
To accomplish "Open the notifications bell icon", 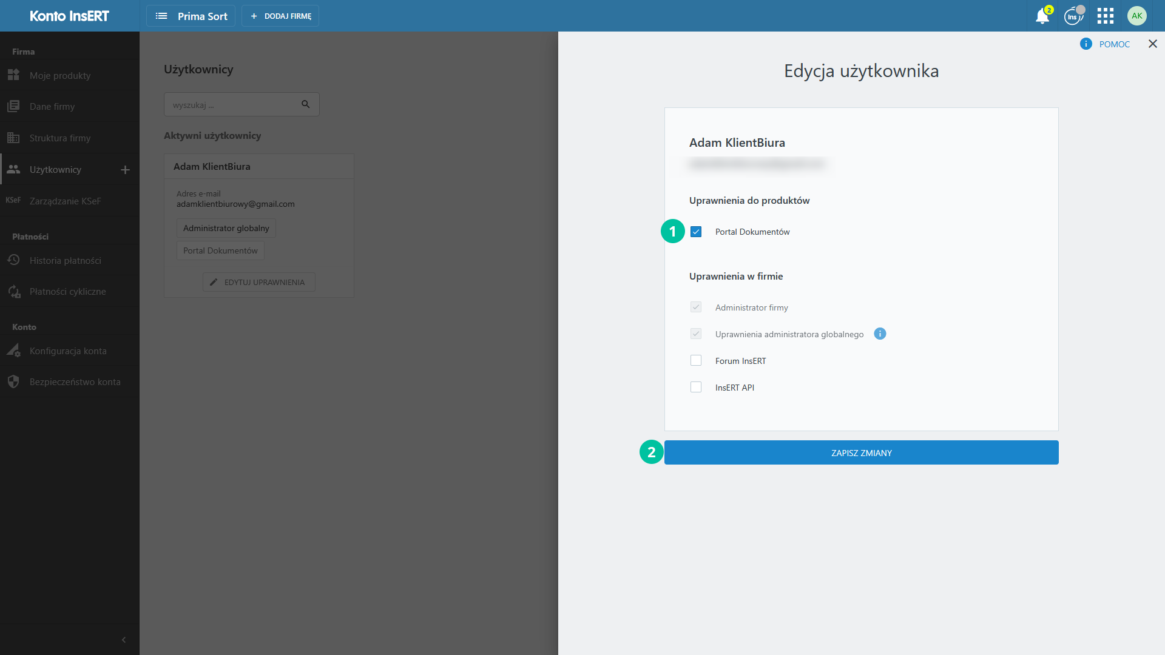I will (1042, 16).
